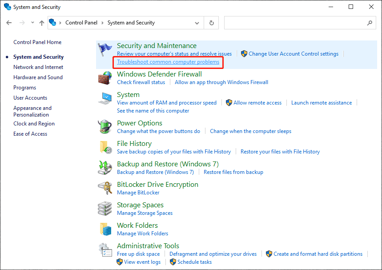Click the File History folder icon
Screen dimensions: 382x270
tap(105, 148)
